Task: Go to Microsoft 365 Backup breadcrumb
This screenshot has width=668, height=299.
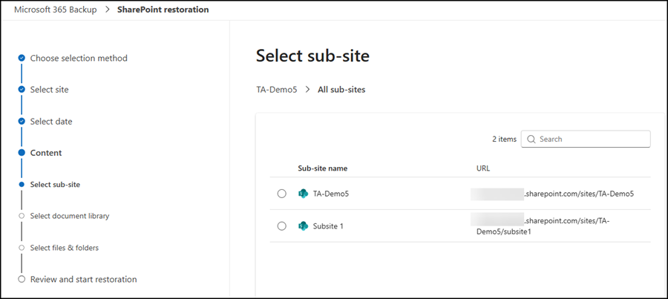Action: pos(56,10)
